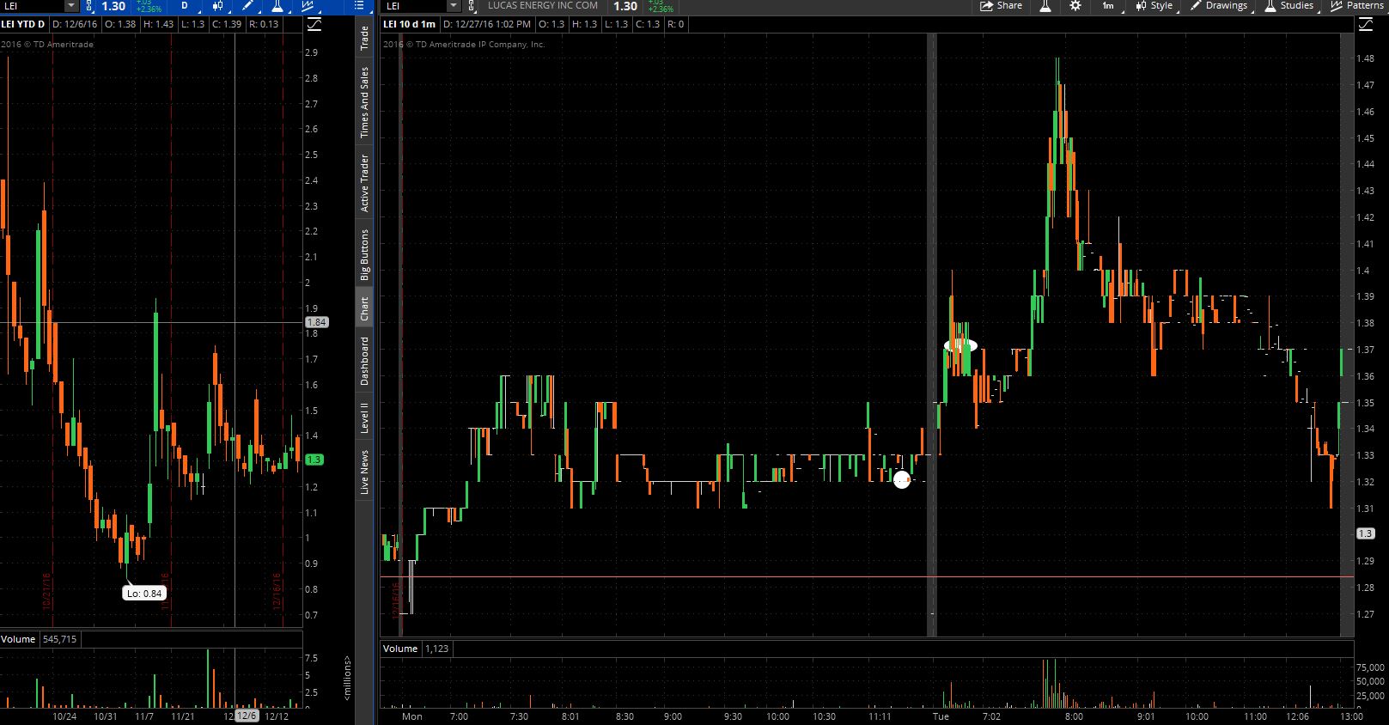Click the R: 0.13 range value

coord(264,24)
